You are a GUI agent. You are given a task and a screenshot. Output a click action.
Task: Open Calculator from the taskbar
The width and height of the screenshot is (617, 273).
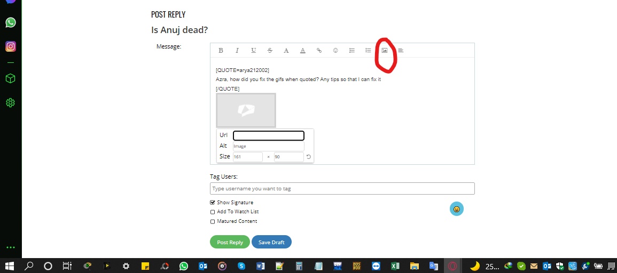299,266
